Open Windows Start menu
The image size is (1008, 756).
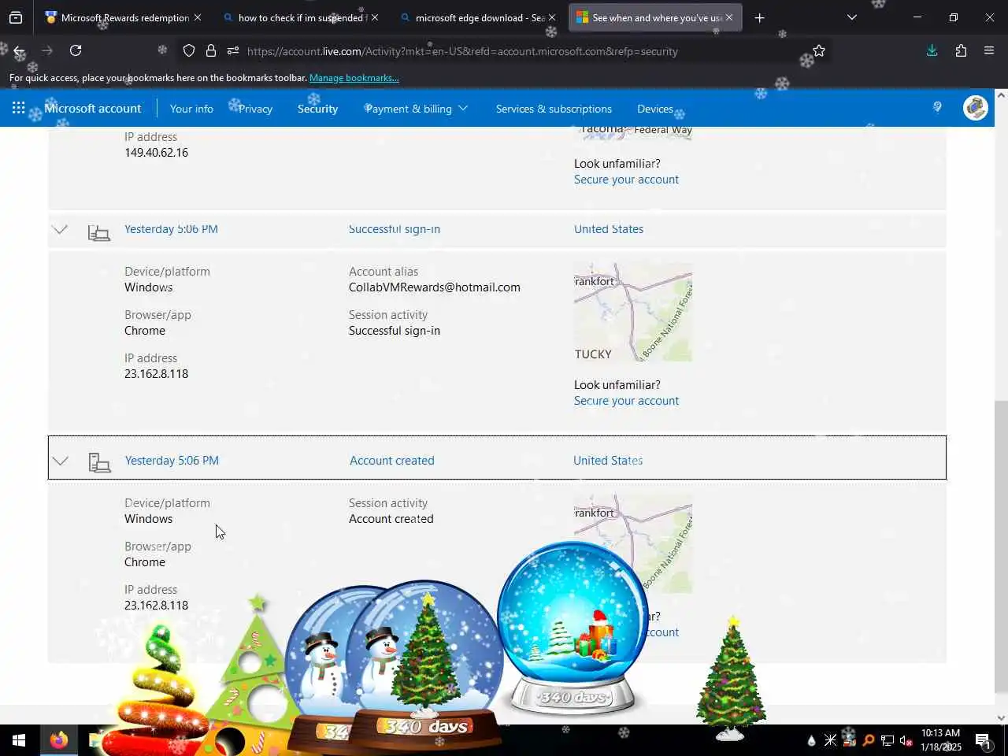click(x=19, y=740)
